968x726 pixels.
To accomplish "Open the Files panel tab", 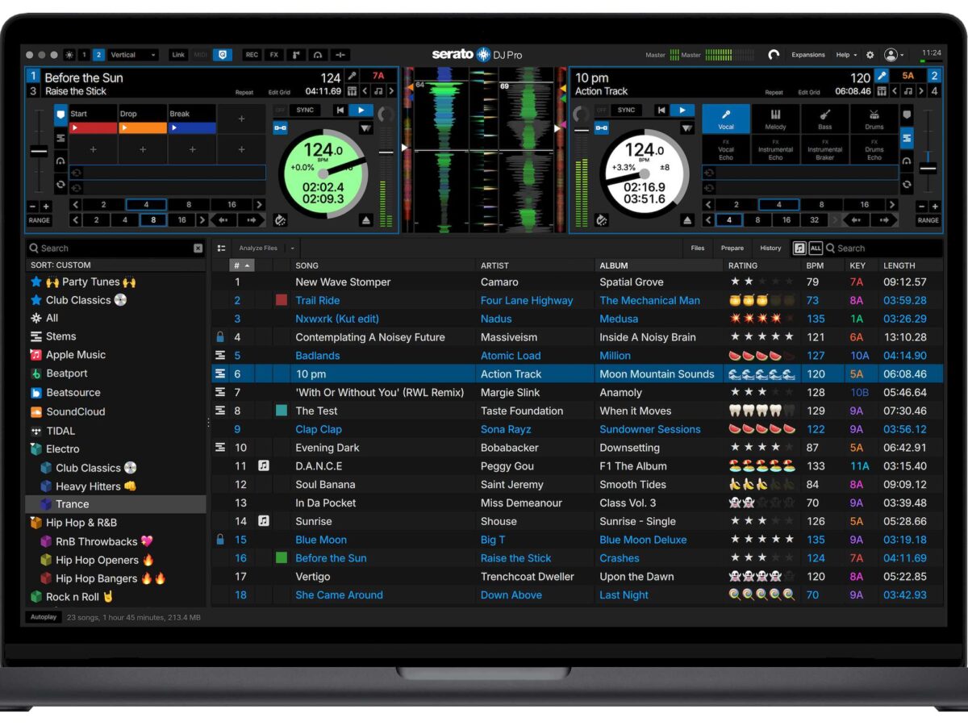I will point(698,248).
